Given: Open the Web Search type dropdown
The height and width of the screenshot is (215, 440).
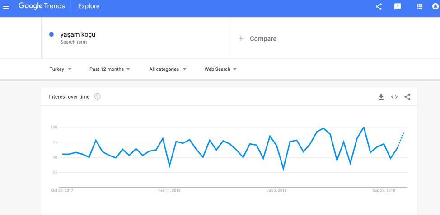Looking at the screenshot, I should [220, 69].
